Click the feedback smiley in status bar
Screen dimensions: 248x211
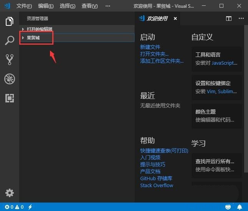pos(228,207)
